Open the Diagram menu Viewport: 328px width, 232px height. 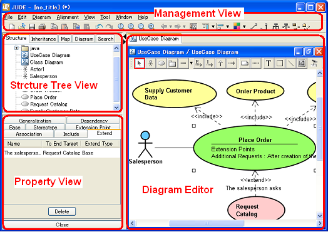click(42, 17)
